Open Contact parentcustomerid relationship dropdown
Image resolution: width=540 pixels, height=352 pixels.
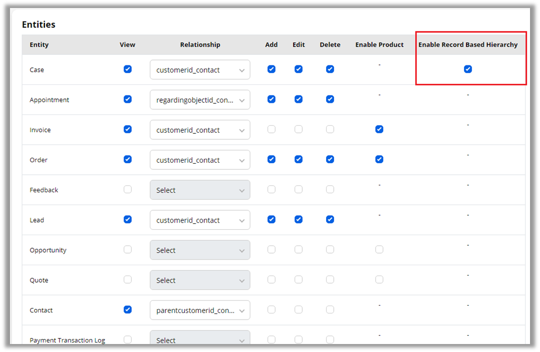point(200,310)
